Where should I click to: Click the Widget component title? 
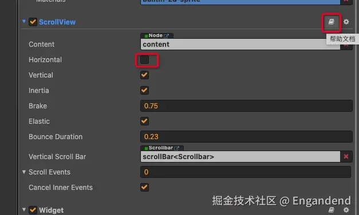pos(52,210)
